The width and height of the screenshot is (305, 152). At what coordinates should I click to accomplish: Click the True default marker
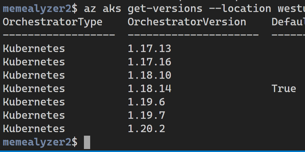click(284, 89)
